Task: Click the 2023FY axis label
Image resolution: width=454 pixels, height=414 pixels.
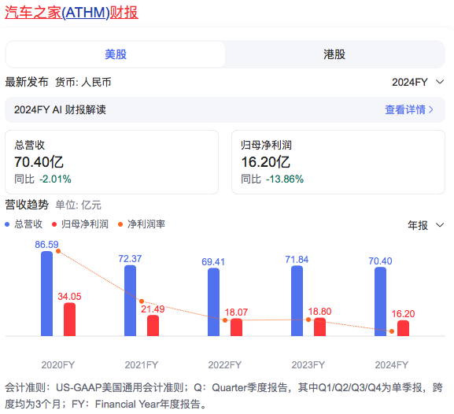Action: pos(308,365)
